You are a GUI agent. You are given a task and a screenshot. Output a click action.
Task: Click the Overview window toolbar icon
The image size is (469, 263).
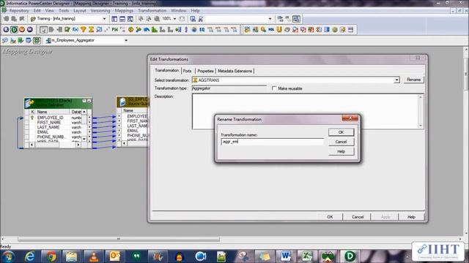[130, 19]
